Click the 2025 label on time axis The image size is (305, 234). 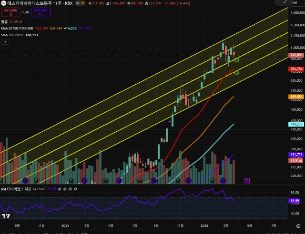[65, 225]
